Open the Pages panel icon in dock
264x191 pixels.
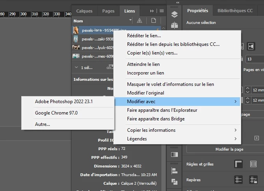[174, 25]
